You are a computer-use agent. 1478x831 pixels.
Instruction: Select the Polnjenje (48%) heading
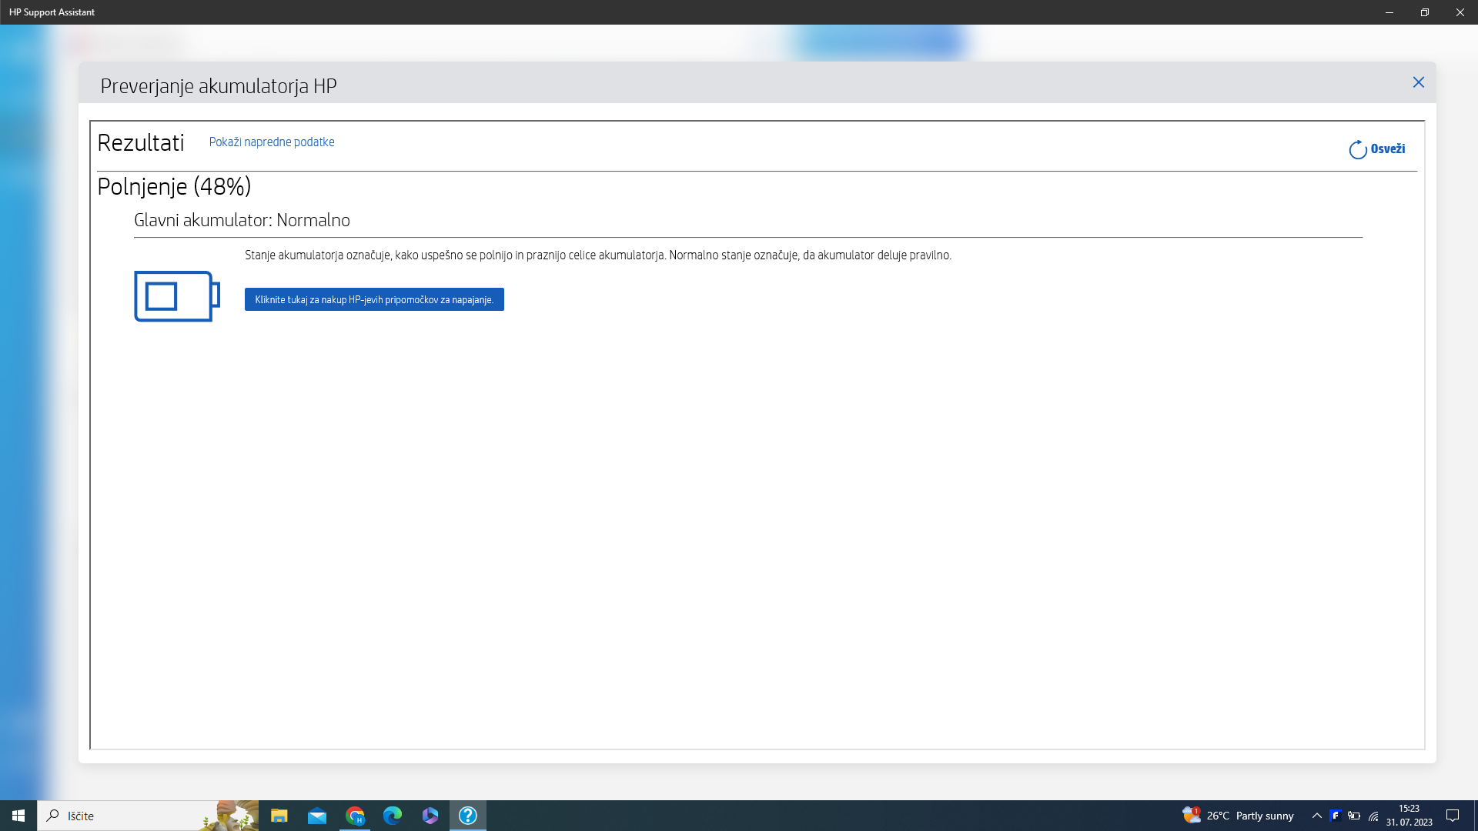coord(174,186)
